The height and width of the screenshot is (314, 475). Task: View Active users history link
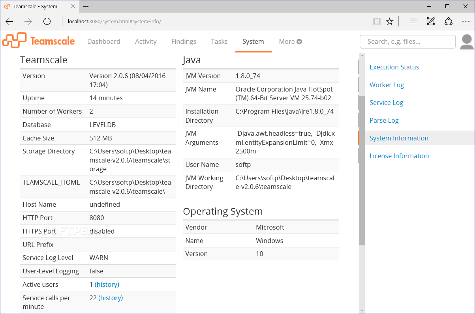pos(107,284)
